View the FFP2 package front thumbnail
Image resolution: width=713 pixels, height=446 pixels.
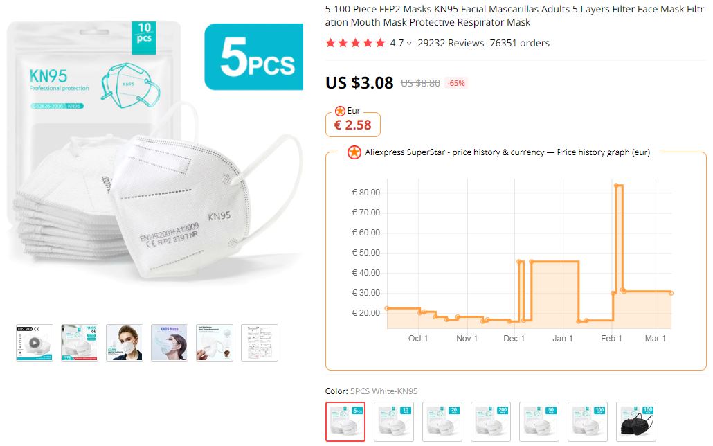tap(80, 342)
